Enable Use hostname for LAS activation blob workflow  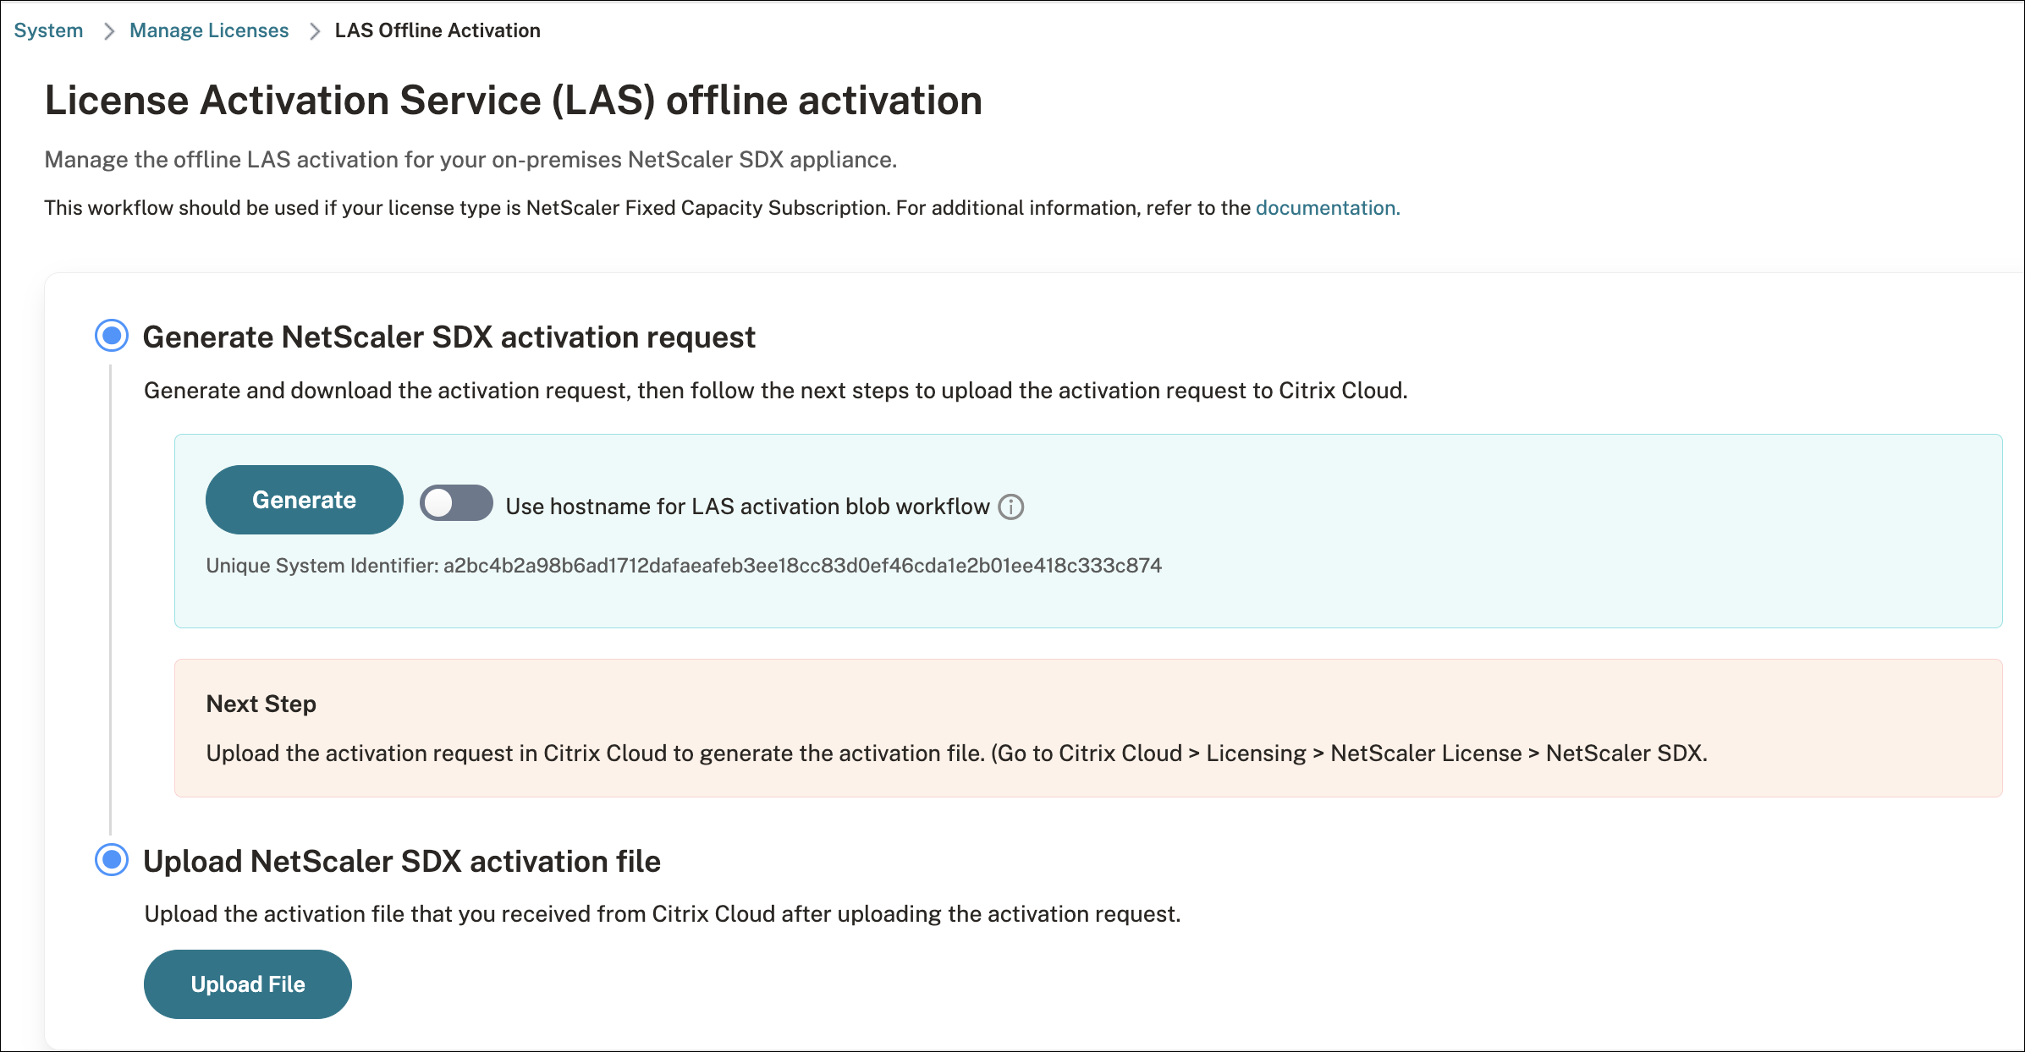(455, 503)
